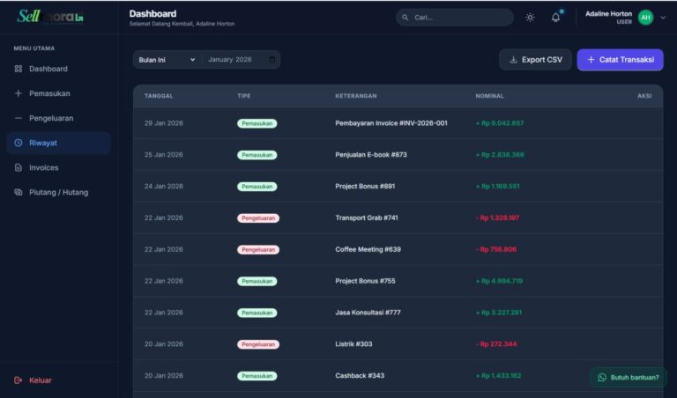Select the Pembayaran Invoice #INV-2026-001 row
This screenshot has width=677, height=398.
point(391,123)
